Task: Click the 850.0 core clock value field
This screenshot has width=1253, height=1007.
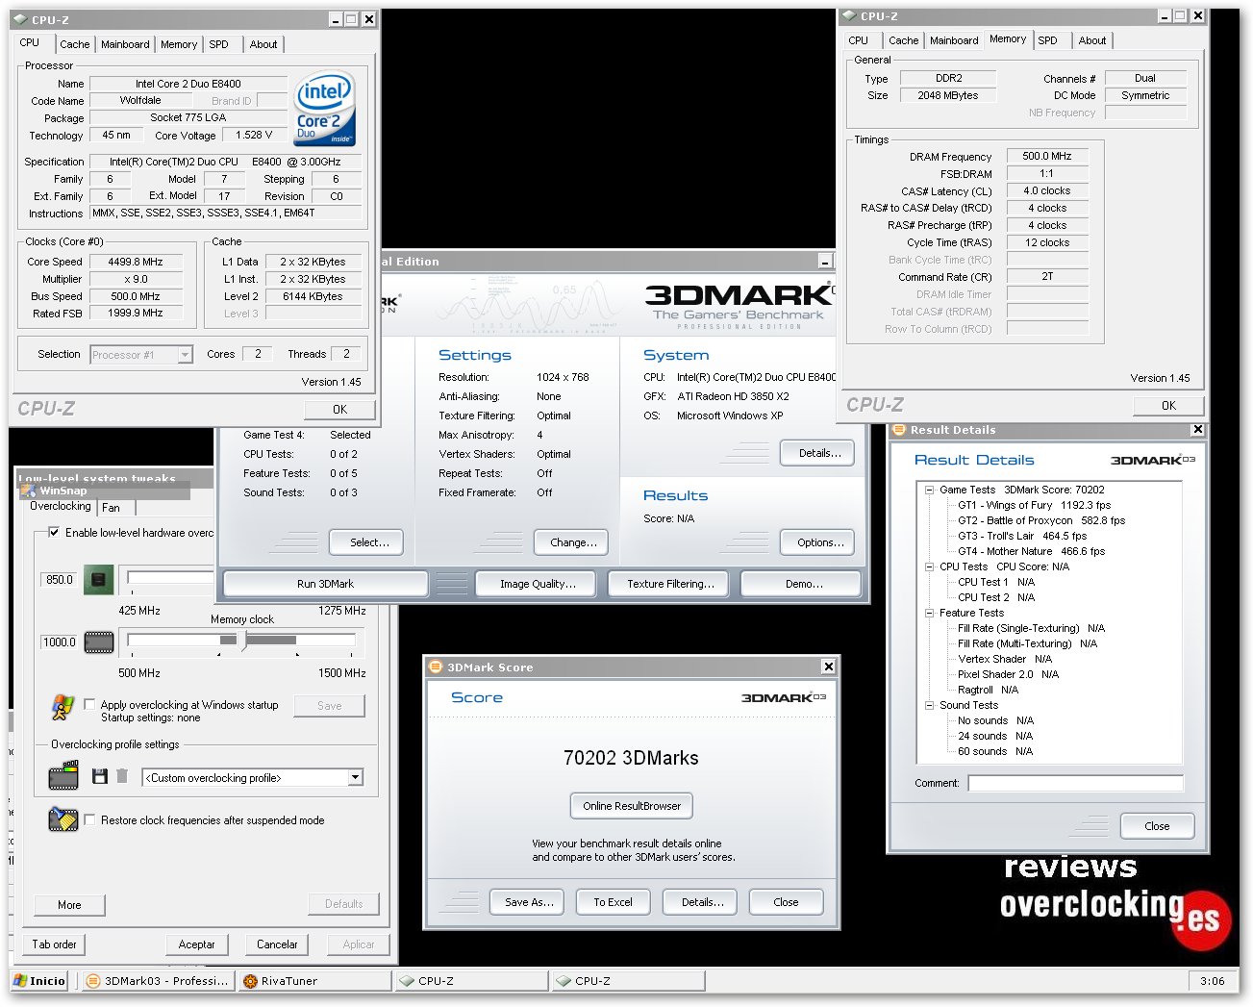Action: tap(60, 580)
